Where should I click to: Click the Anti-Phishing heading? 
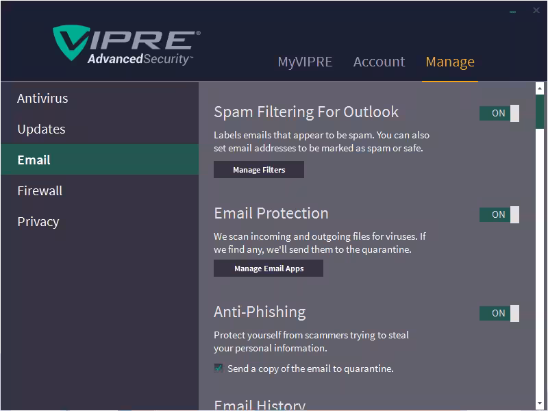coord(260,312)
